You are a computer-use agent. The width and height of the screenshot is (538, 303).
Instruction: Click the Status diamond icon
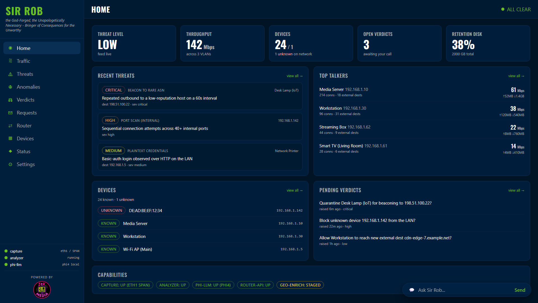pyautogui.click(x=10, y=151)
